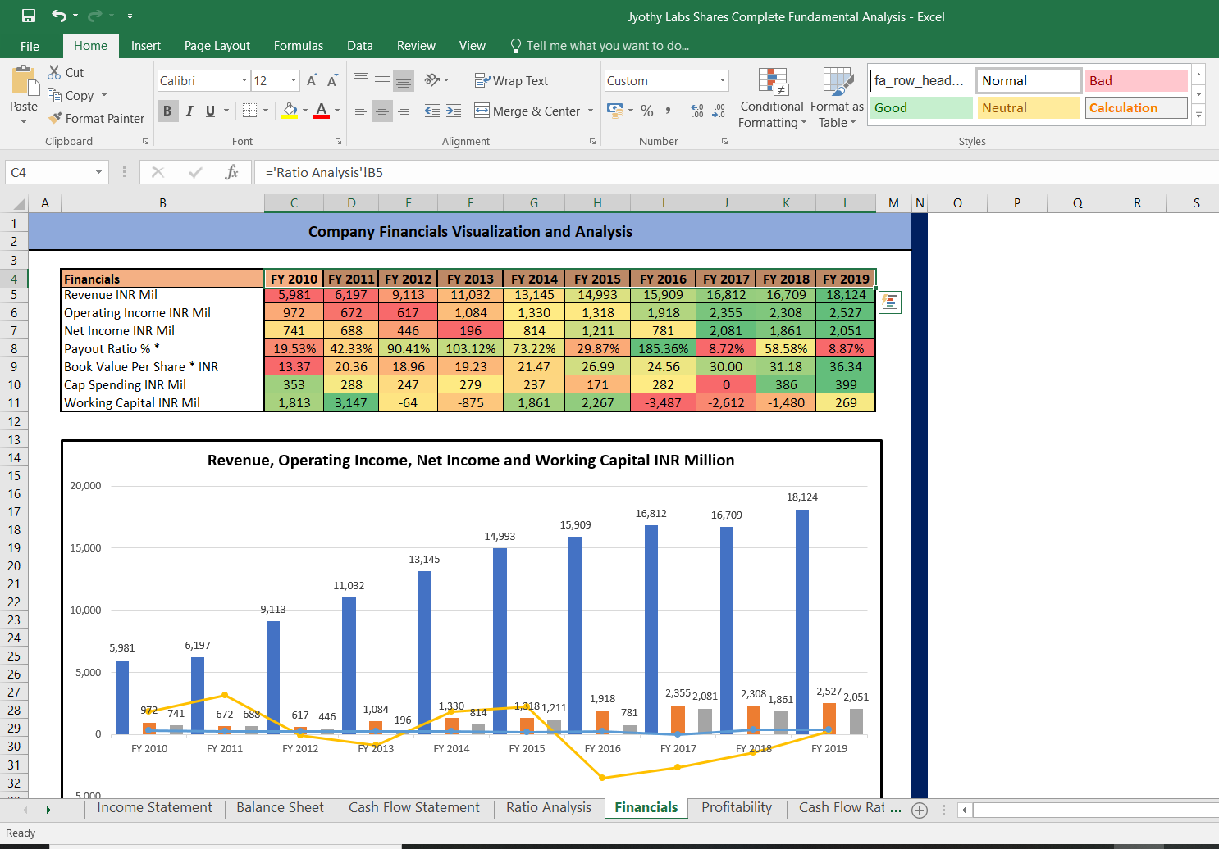The image size is (1219, 849).
Task: Apply the Neutral cell style
Action: point(1029,107)
